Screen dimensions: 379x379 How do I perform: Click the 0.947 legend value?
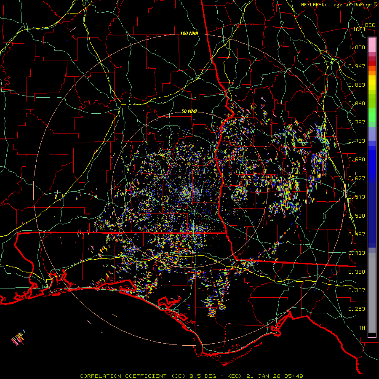357,66
